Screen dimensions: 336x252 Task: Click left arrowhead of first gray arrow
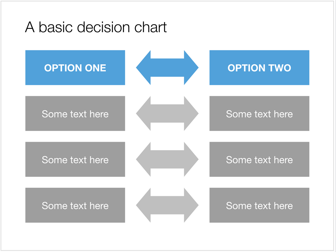[x=143, y=113]
